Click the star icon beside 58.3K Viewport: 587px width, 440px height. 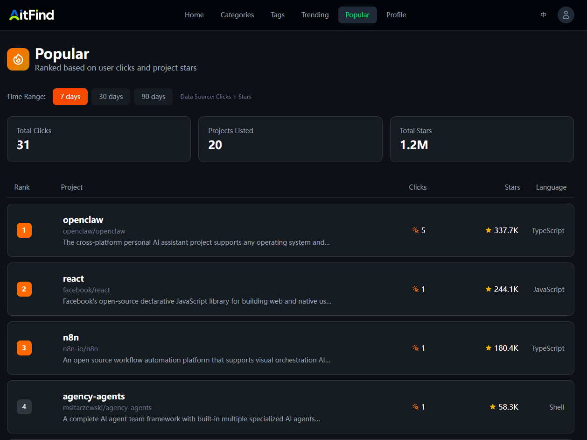click(x=493, y=407)
